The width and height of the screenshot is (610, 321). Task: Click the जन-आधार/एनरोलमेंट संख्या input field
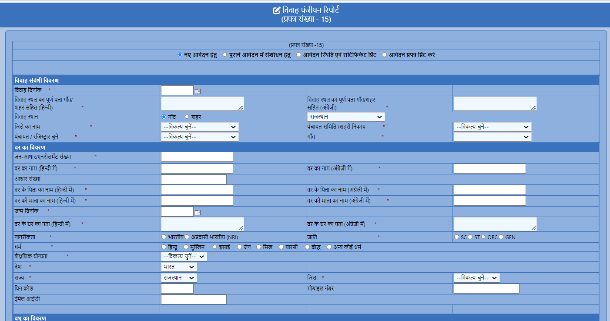click(197, 157)
